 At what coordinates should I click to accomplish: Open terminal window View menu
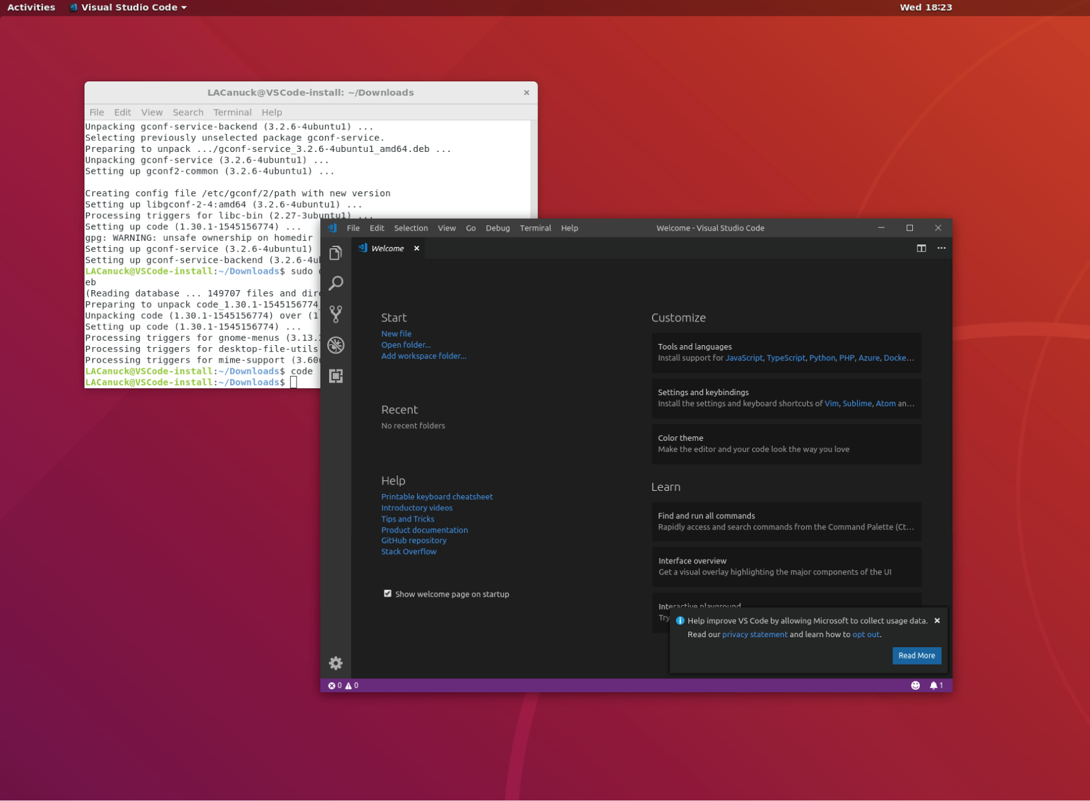(x=151, y=113)
